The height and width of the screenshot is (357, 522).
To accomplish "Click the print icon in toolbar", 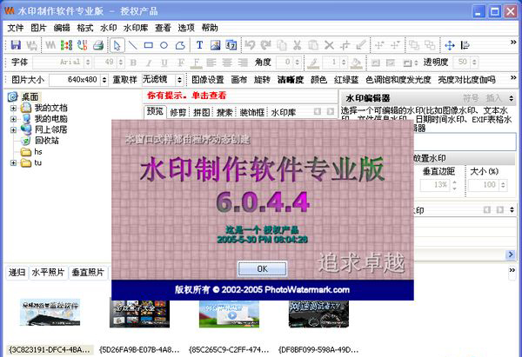I will point(98,45).
